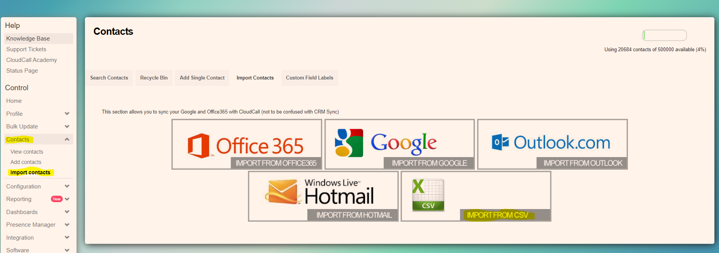Select Import contacts submenu item

[30, 172]
